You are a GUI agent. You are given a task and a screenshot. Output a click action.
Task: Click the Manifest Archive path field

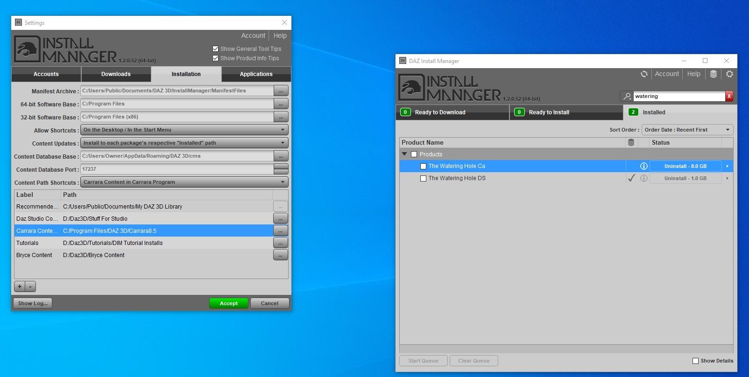[177, 91]
